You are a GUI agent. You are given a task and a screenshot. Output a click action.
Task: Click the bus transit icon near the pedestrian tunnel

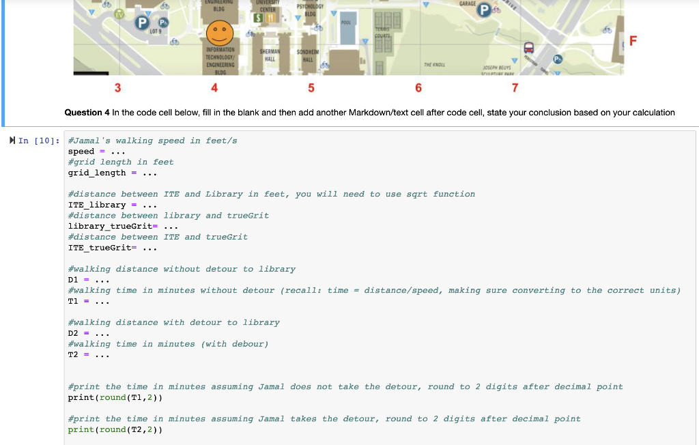(x=528, y=46)
